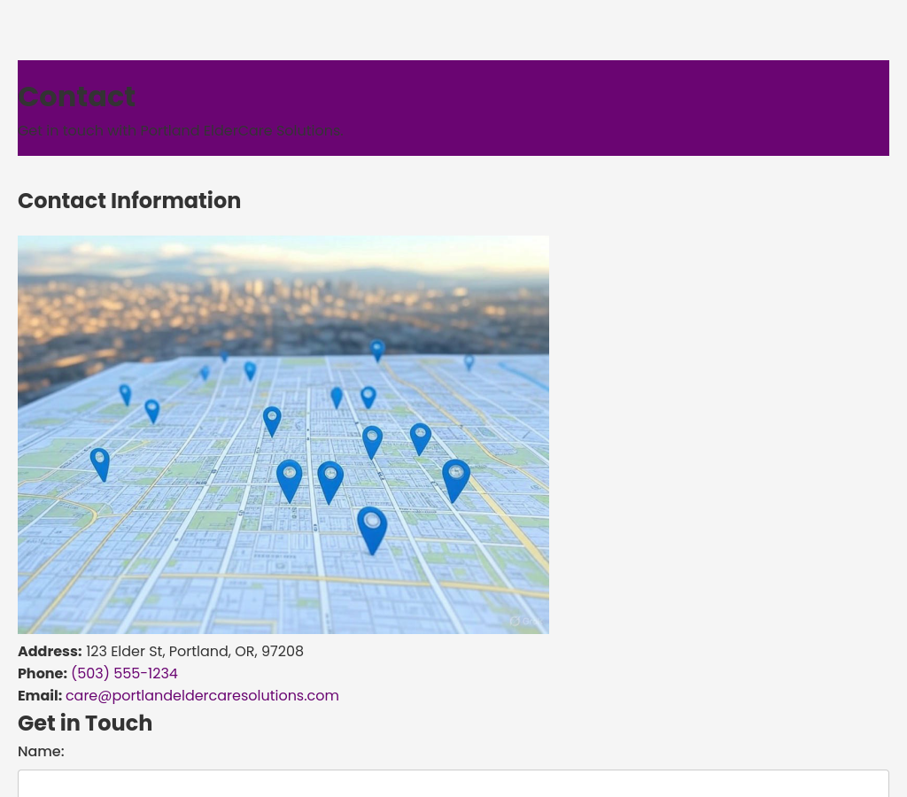Click the right pin of the central adjacent pair
The image size is (907, 797).
tap(330, 481)
